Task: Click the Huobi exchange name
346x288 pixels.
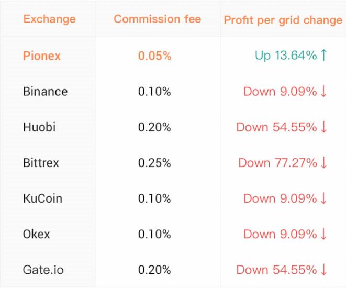Action: point(39,127)
